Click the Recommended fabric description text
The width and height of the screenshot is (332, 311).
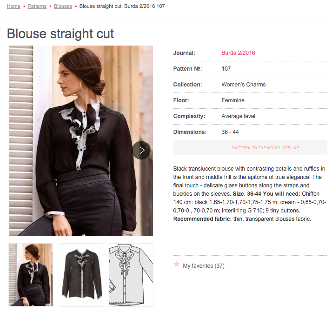(x=242, y=219)
